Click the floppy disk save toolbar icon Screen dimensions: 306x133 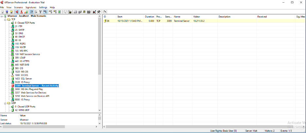point(70,12)
